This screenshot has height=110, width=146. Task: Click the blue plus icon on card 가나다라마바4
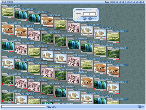click(29, 22)
